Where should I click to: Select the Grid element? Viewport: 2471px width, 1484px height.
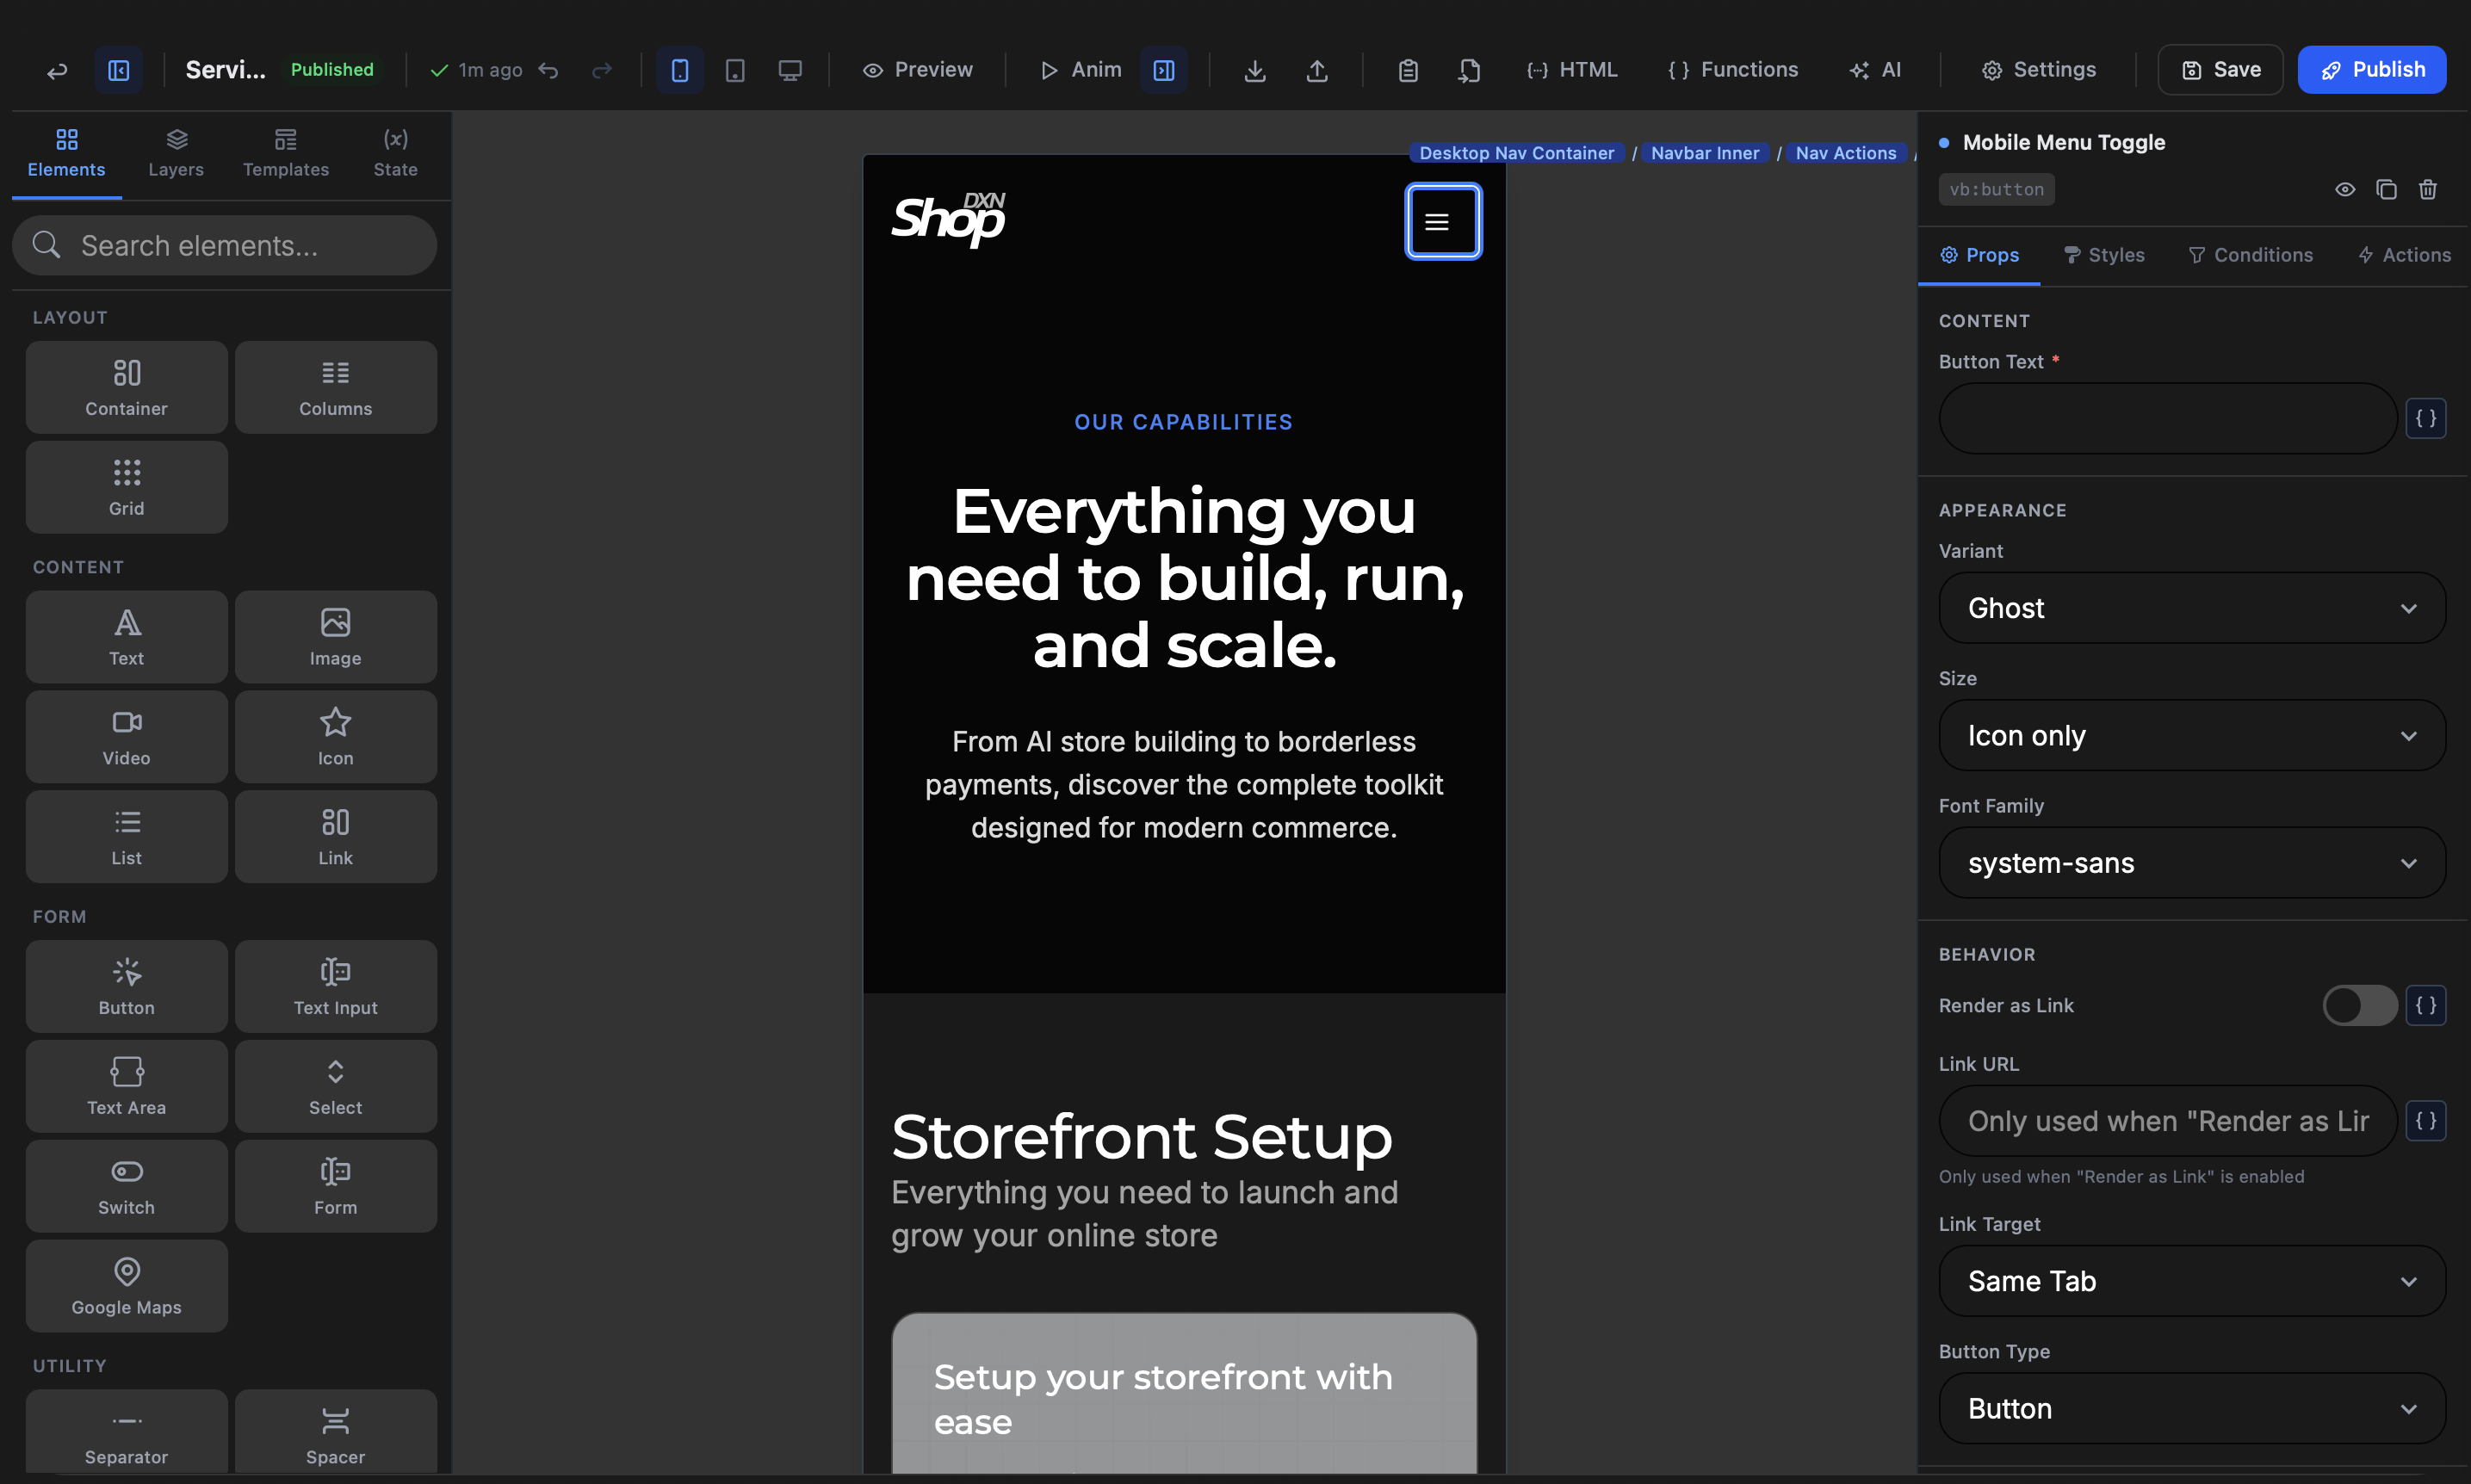click(x=127, y=487)
